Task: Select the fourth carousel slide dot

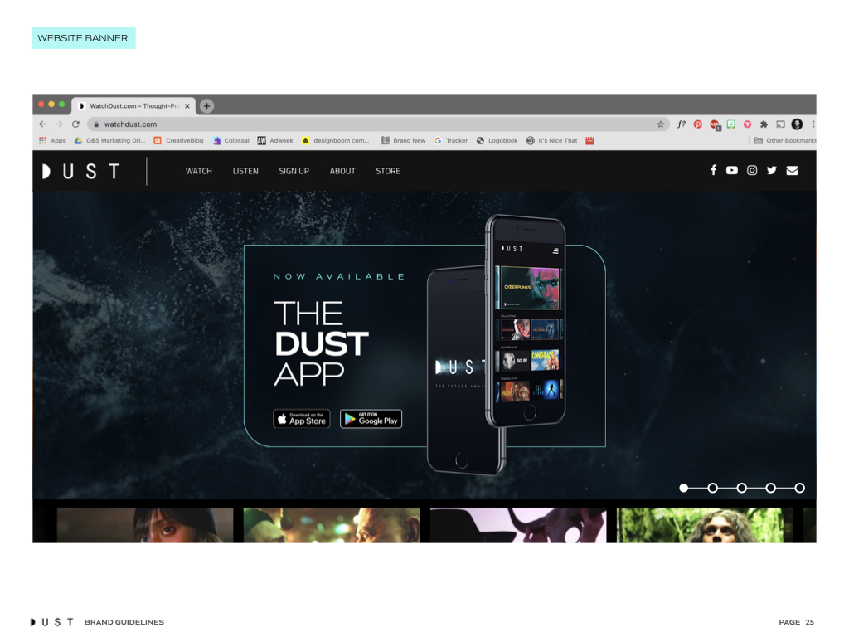Action: [x=770, y=488]
